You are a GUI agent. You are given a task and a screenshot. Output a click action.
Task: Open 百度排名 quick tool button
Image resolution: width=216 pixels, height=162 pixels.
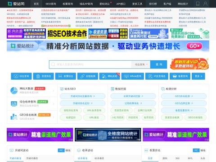[43, 76]
